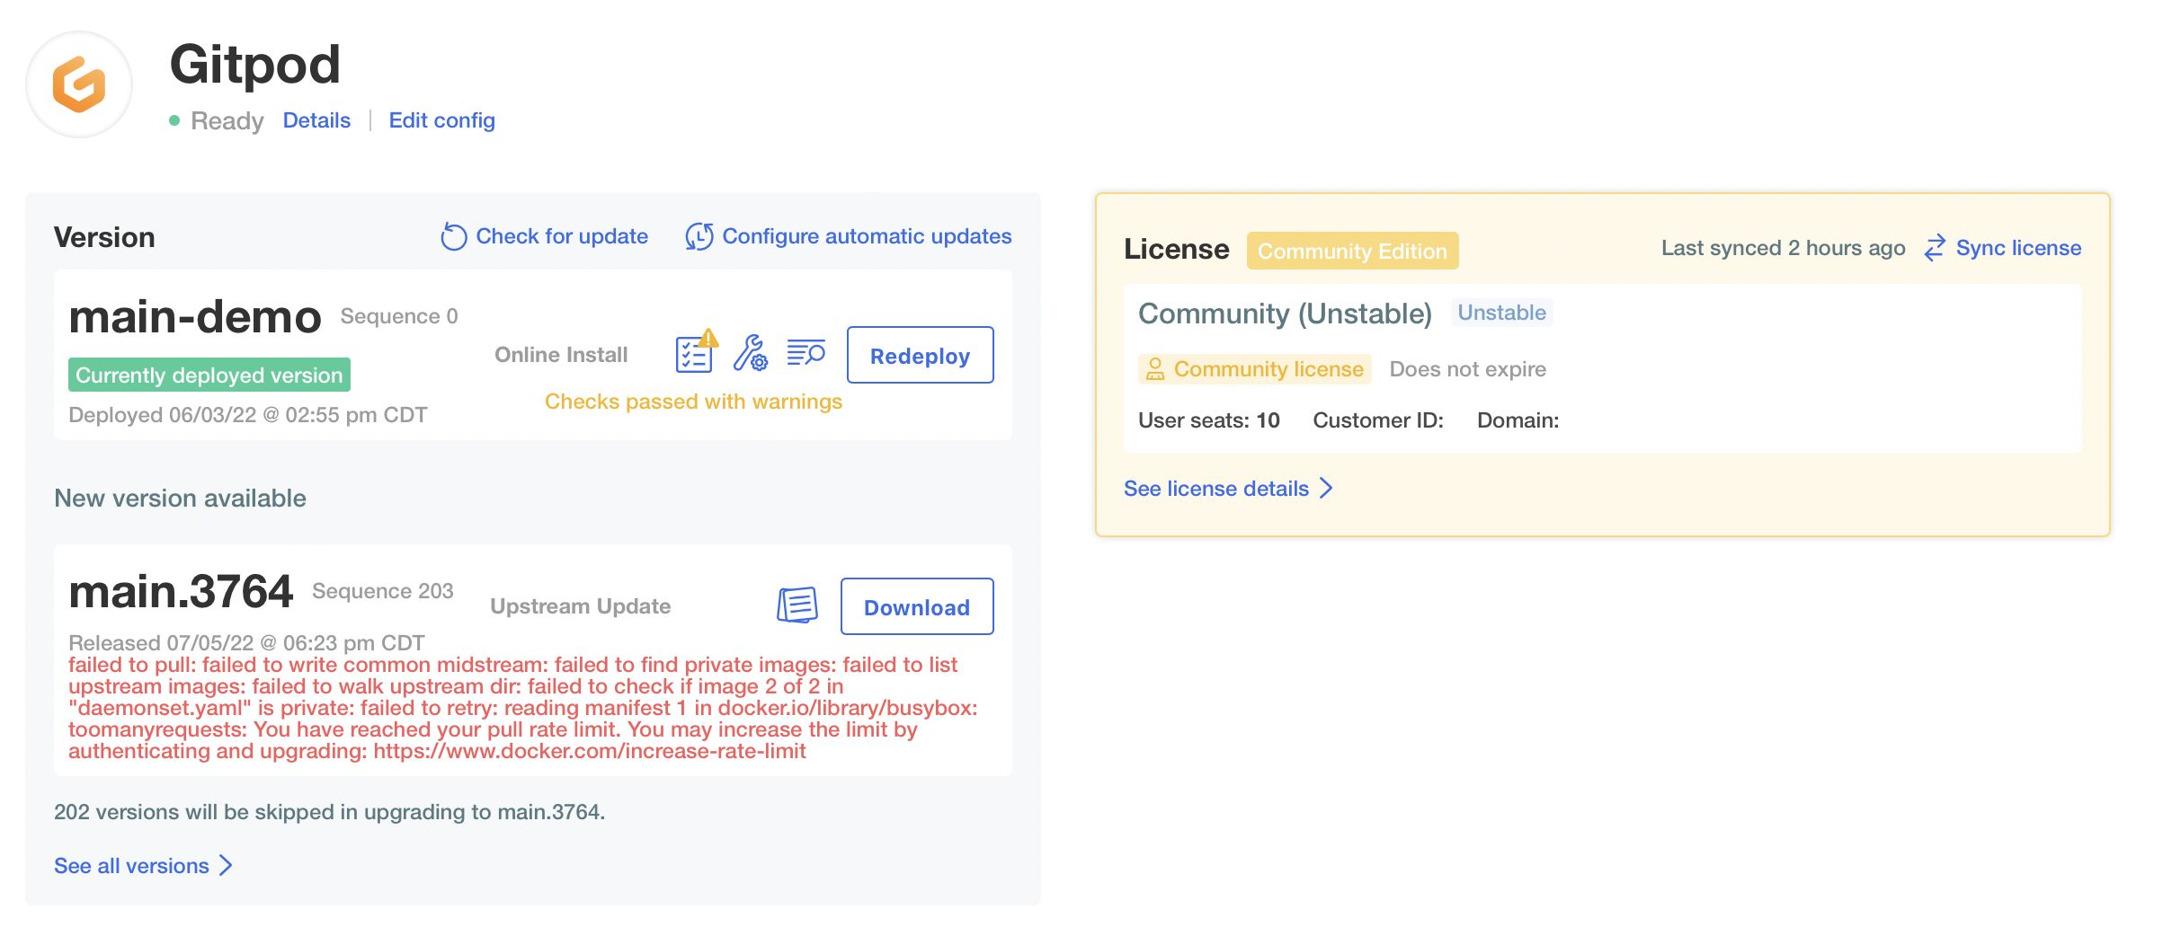Click the Community license person icon
Viewport: 2163px width, 945px height.
[x=1155, y=369]
